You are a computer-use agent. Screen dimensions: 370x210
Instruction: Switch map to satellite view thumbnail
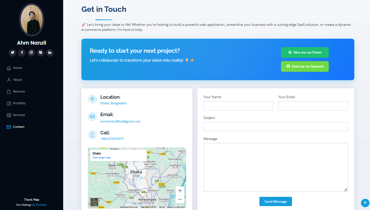94,202
